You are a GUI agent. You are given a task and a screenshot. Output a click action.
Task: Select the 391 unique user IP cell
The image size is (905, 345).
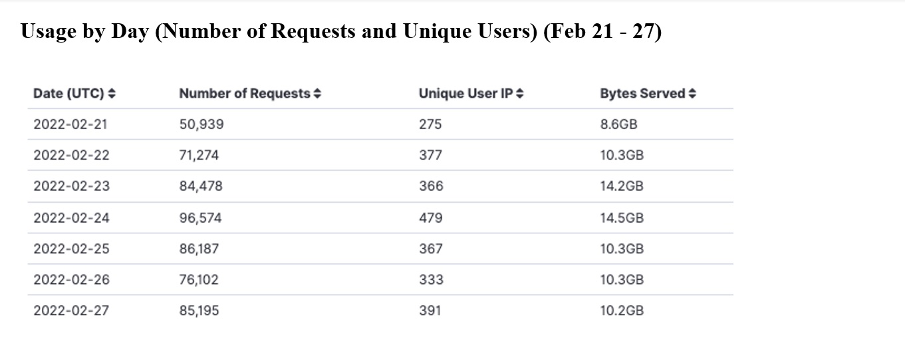[x=430, y=311]
